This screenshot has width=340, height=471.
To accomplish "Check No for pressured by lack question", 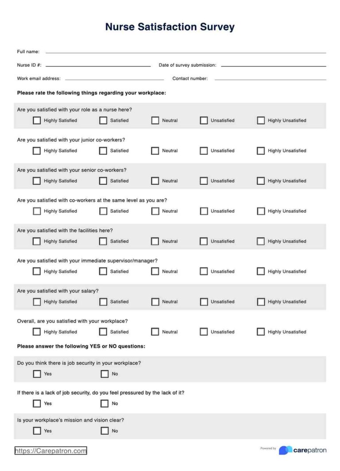I will tap(104, 403).
